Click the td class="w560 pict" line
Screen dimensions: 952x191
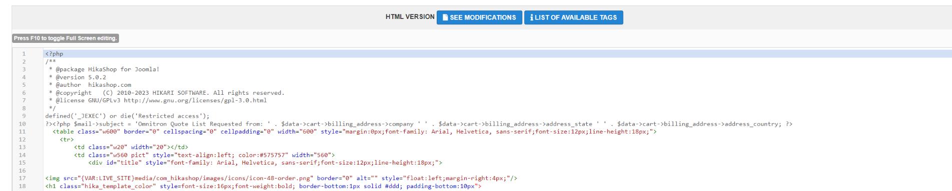(x=205, y=155)
